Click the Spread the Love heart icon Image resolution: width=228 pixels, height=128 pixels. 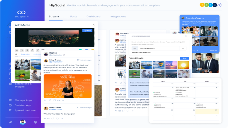click(x=10, y=110)
